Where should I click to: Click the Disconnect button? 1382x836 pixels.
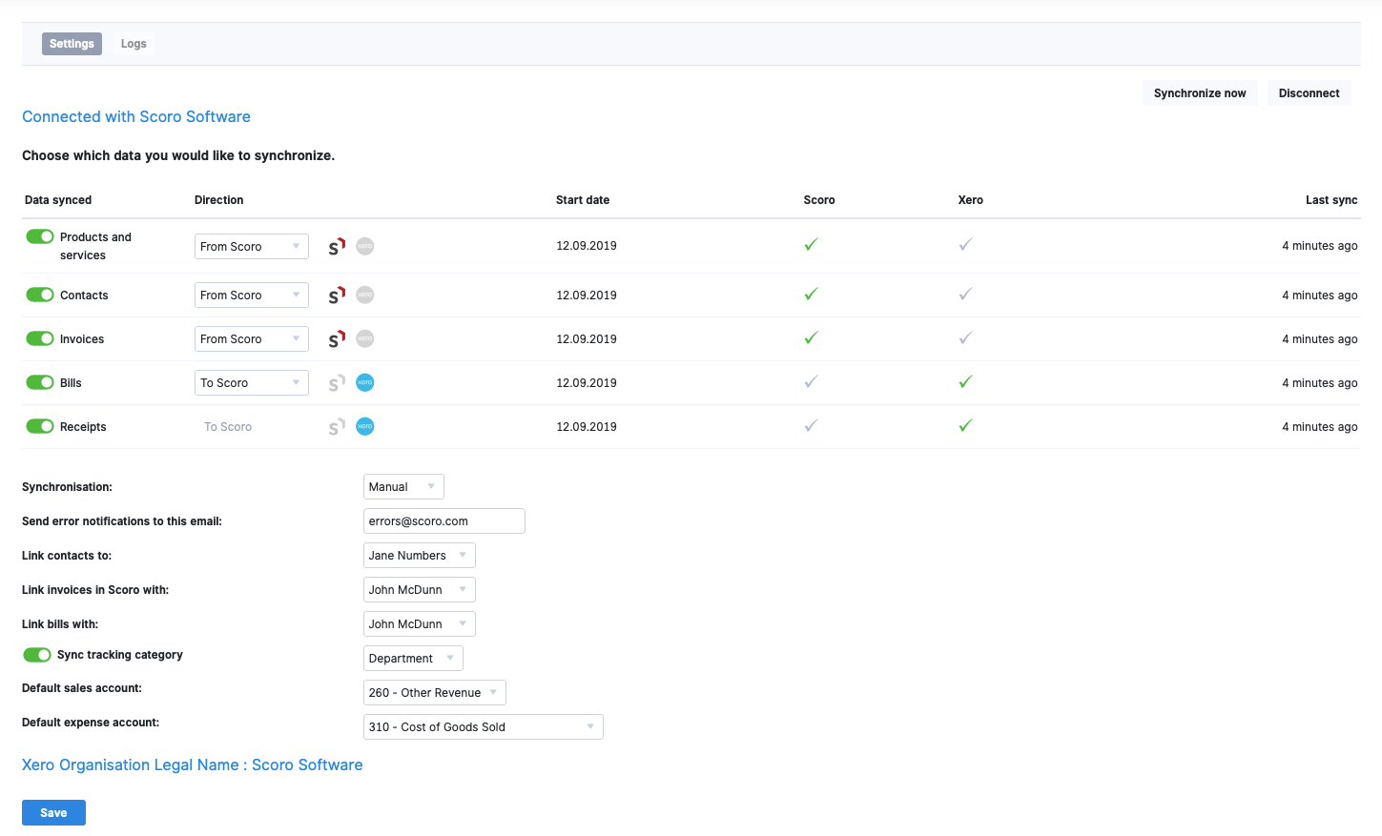pos(1309,93)
